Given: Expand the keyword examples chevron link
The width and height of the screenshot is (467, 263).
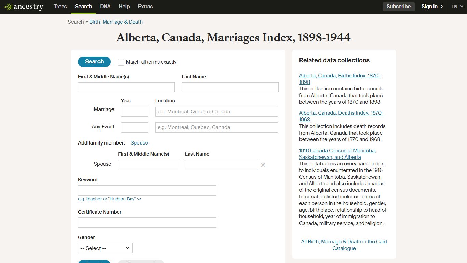Looking at the screenshot, I should point(109,199).
